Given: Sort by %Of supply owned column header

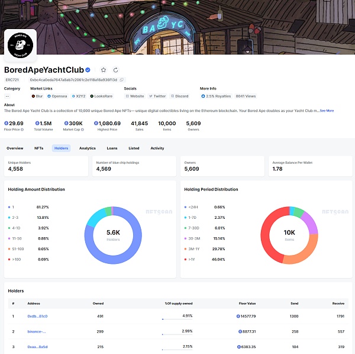Looking at the screenshot, I should click(x=179, y=304).
